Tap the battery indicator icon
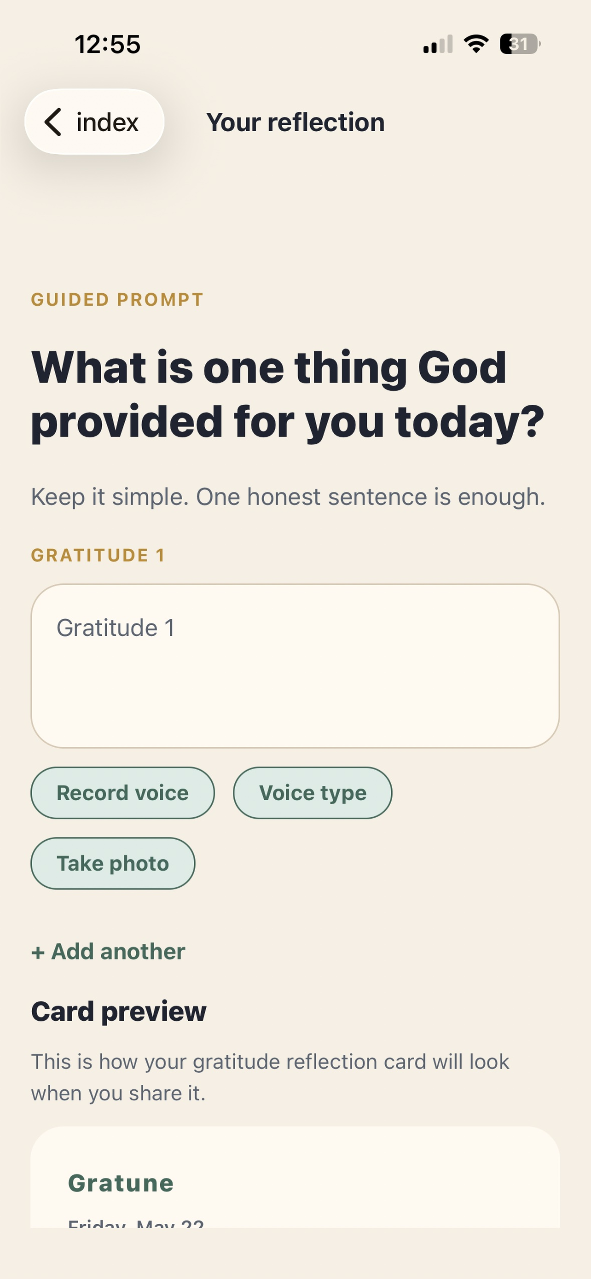The width and height of the screenshot is (591, 1279). click(x=520, y=44)
